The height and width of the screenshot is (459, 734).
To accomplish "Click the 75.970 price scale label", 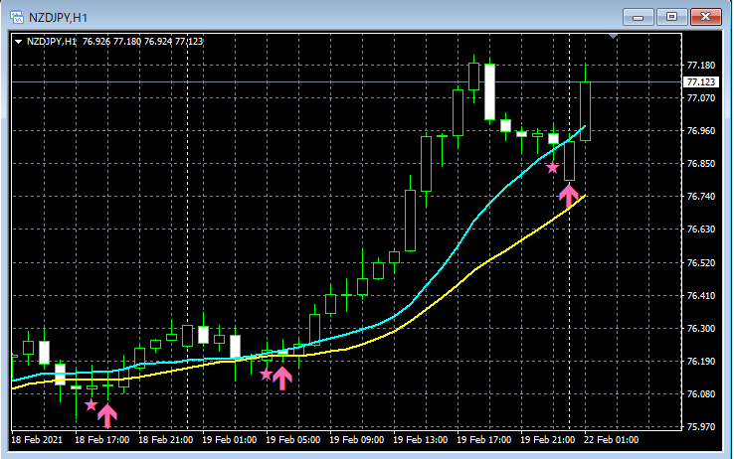I will pyautogui.click(x=701, y=427).
